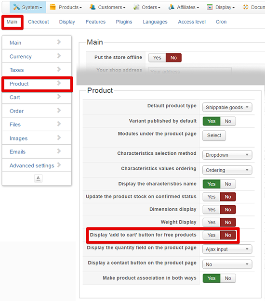The height and width of the screenshot is (301, 265).
Task: Set Weight Display to No
Action: click(x=228, y=222)
